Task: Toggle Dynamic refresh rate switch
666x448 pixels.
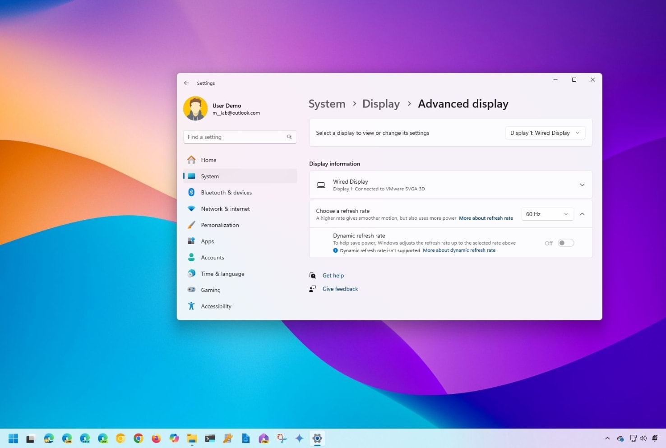Action: (565, 243)
